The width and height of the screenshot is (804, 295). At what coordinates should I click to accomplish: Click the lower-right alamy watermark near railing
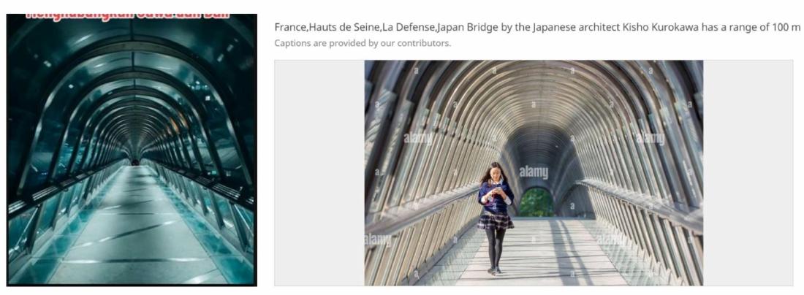click(x=611, y=240)
